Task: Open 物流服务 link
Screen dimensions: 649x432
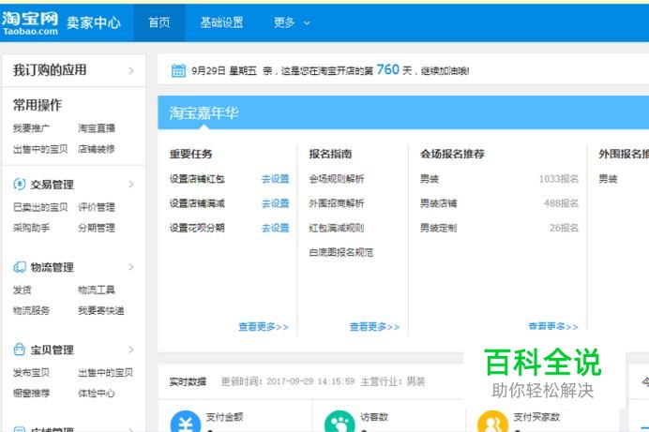Action: pos(31,310)
